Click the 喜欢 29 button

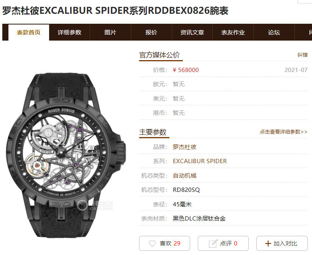[164, 243]
